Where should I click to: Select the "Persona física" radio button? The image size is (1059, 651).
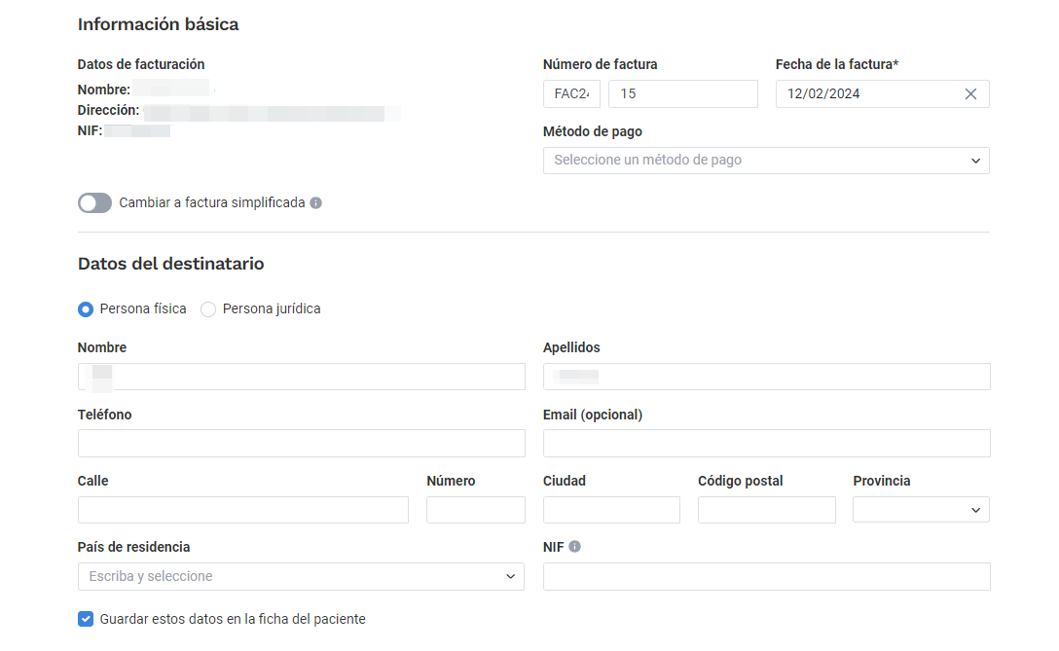coord(86,308)
